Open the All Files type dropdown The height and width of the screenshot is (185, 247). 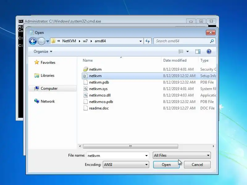tap(182, 155)
